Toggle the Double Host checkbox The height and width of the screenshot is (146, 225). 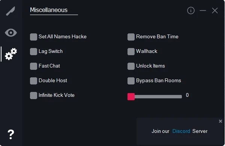coord(34,81)
